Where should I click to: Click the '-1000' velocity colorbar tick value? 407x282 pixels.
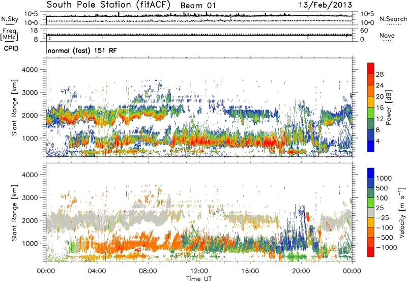click(387, 247)
